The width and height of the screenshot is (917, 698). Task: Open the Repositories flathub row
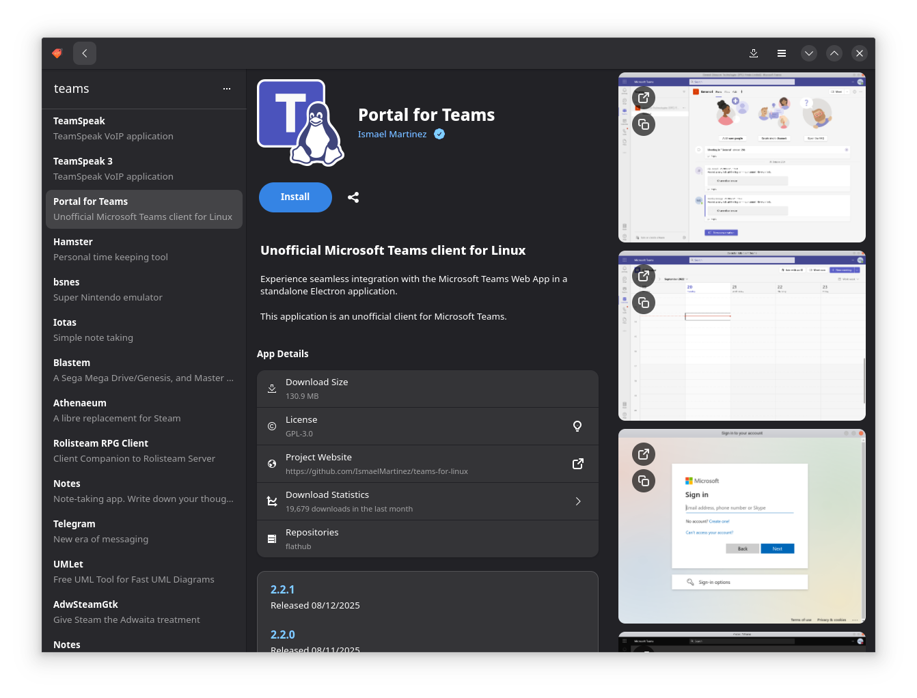pos(428,539)
